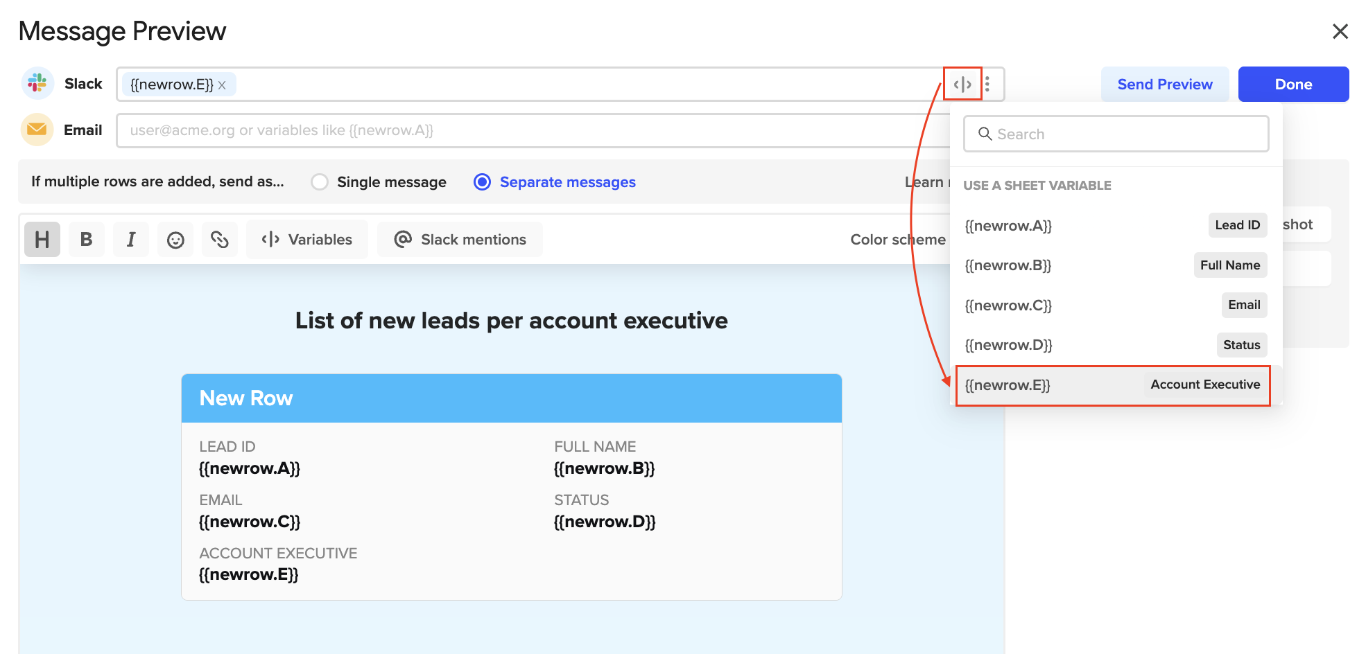The height and width of the screenshot is (654, 1366).
Task: Click the {{newrow.A}} value under LEAD ID
Action: point(250,468)
